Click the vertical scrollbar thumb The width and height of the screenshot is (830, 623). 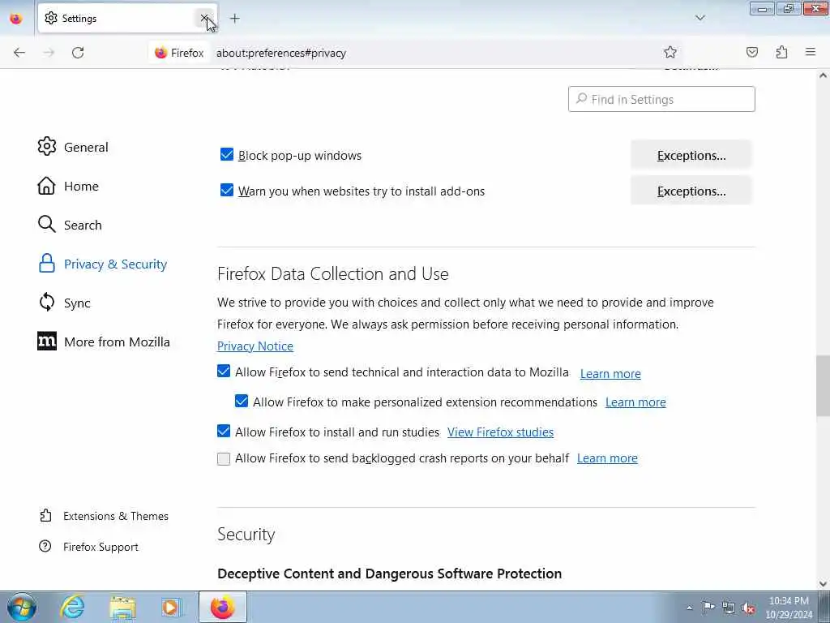click(823, 385)
